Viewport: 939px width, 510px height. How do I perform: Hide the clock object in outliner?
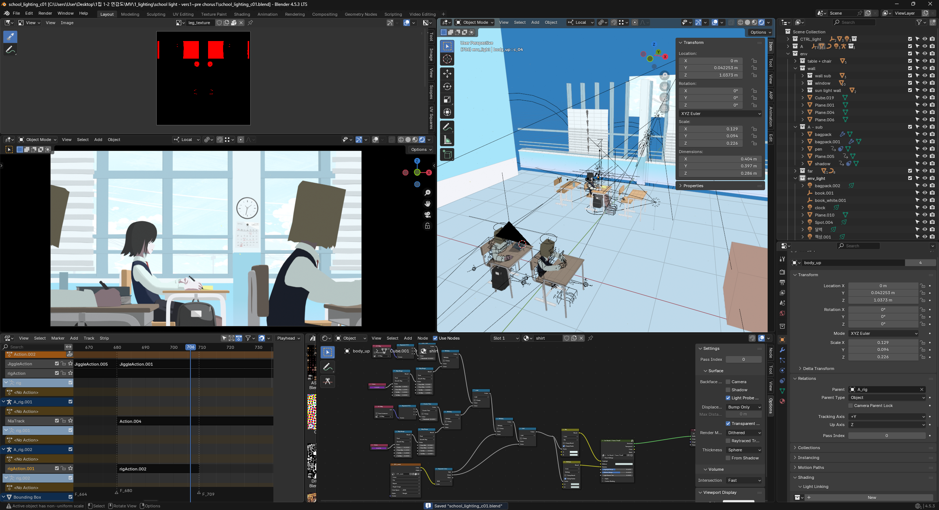click(925, 207)
